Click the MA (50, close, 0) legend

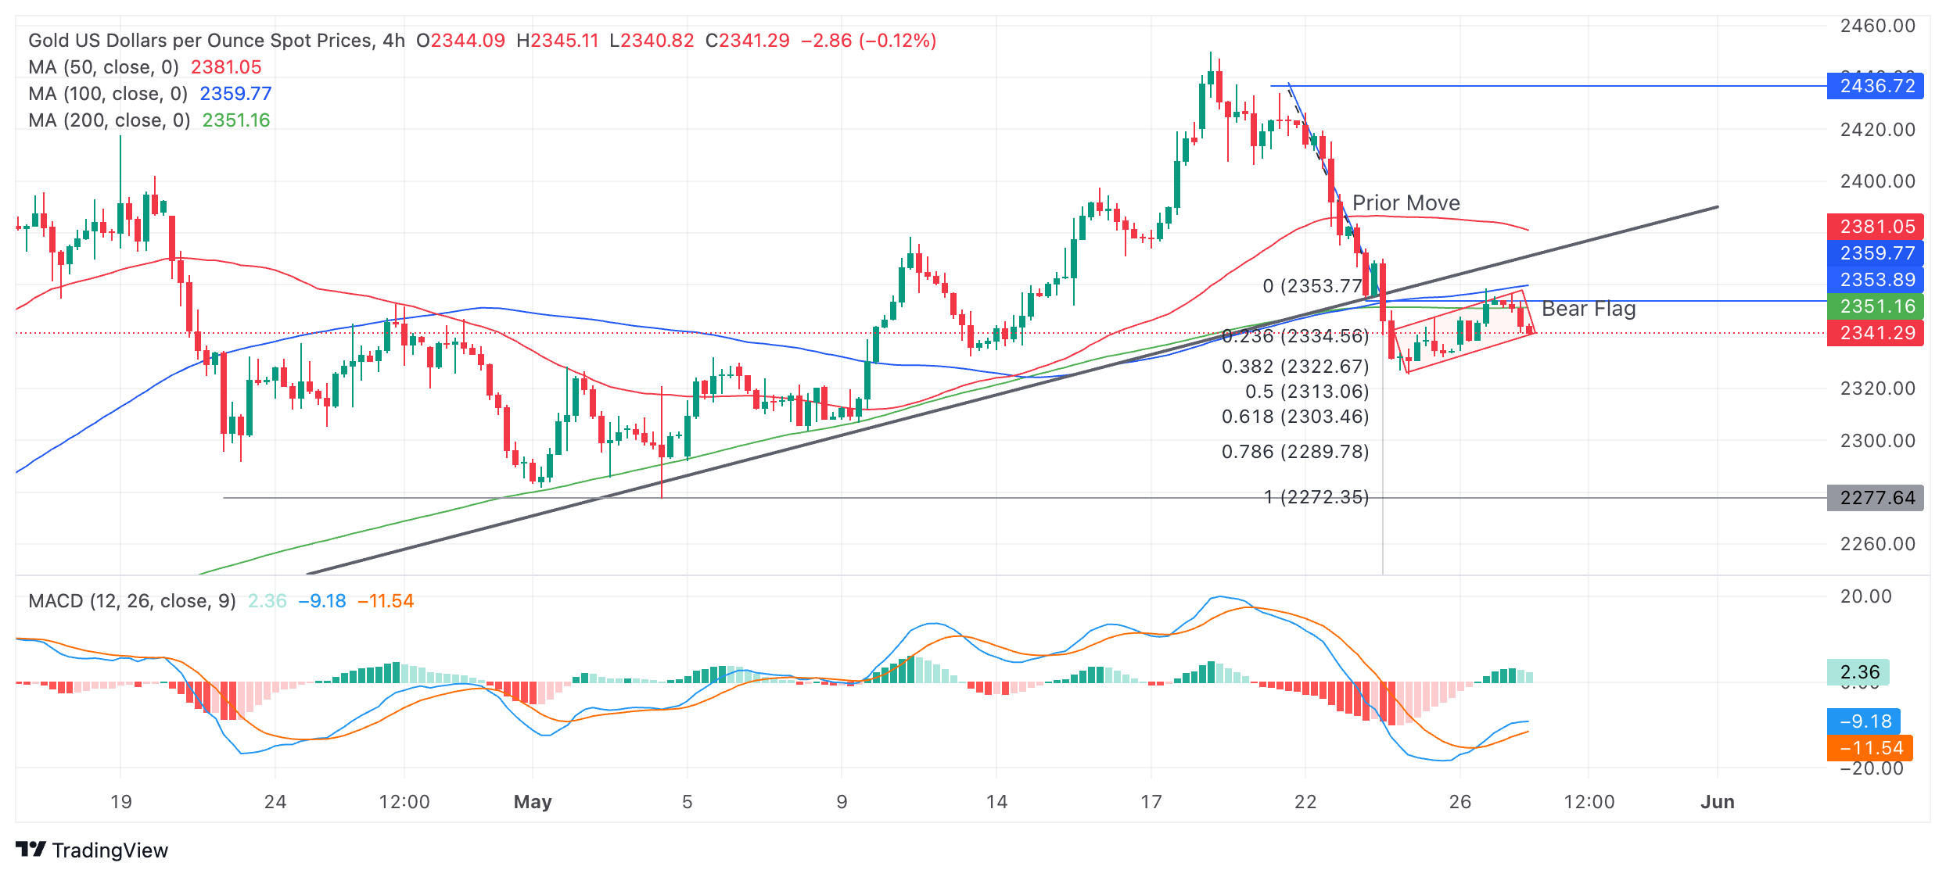(x=103, y=67)
